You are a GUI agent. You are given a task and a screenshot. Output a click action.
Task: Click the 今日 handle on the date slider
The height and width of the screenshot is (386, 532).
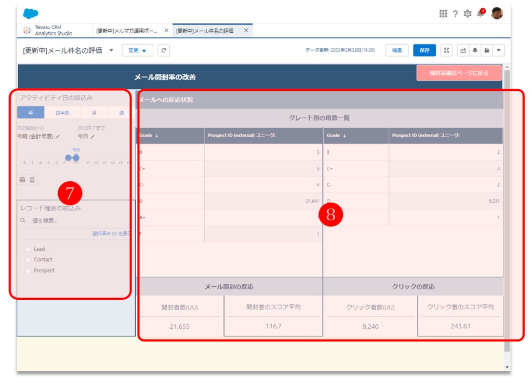(76, 157)
